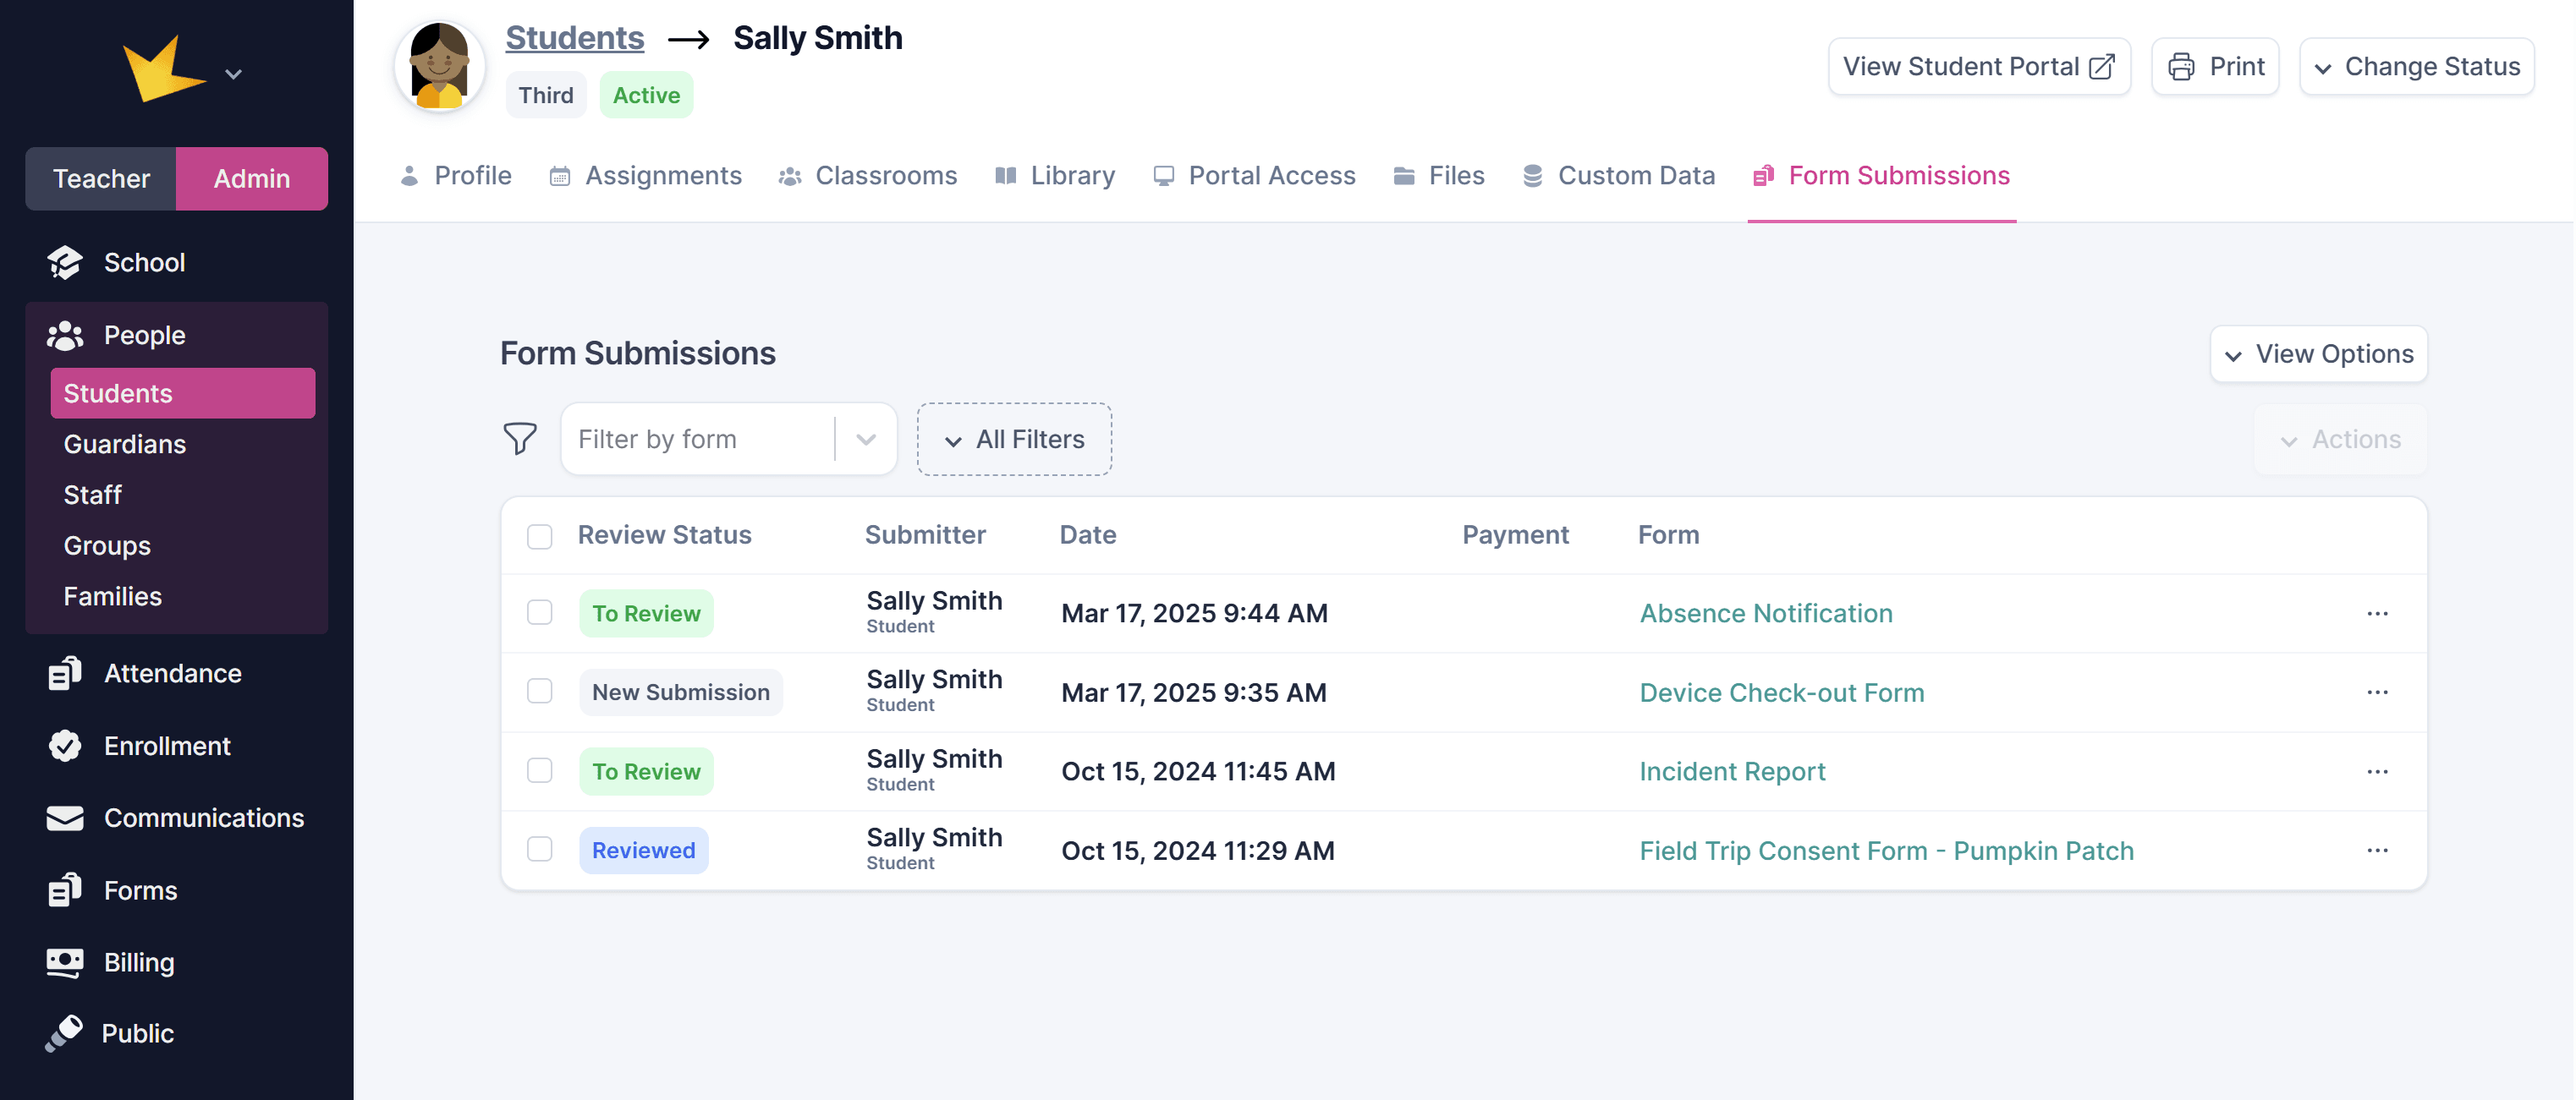Screen dimensions: 2576x1100
Task: Click the Billing money icon
Action: click(x=65, y=961)
